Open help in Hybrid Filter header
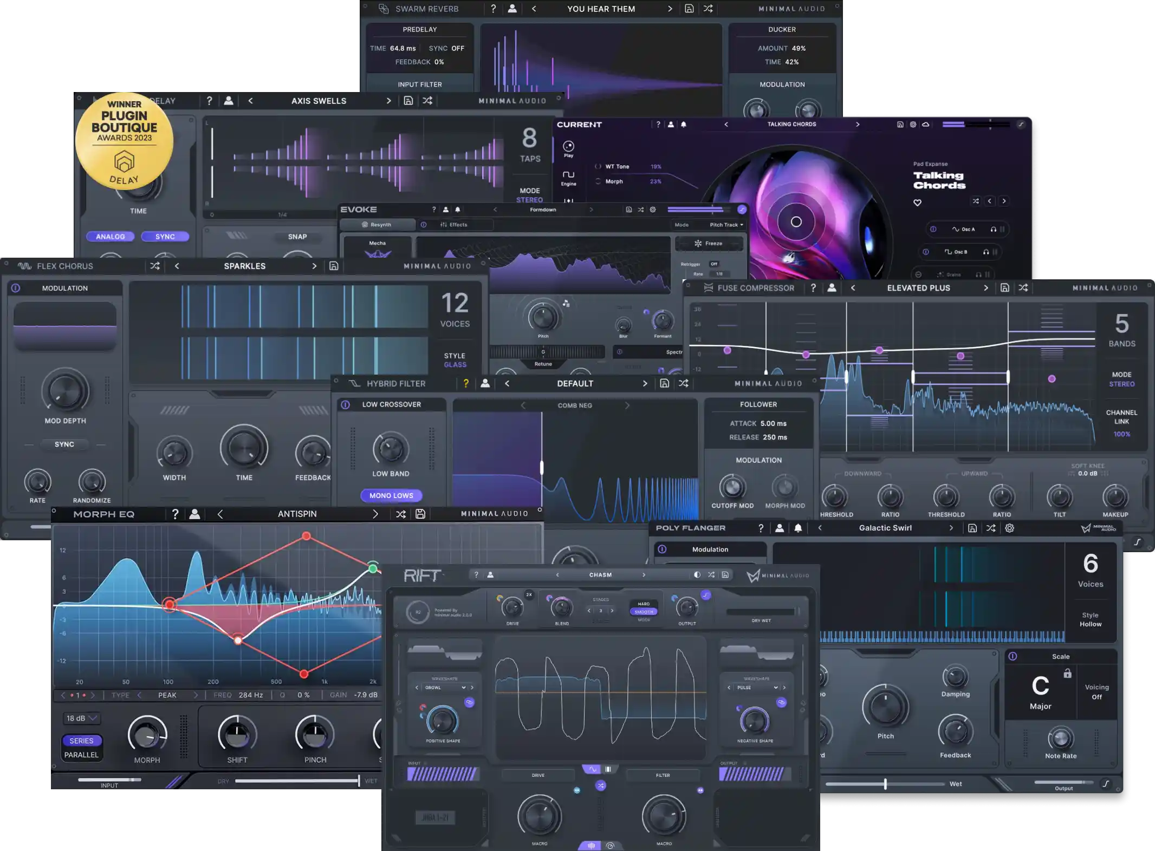The width and height of the screenshot is (1155, 851). [466, 383]
